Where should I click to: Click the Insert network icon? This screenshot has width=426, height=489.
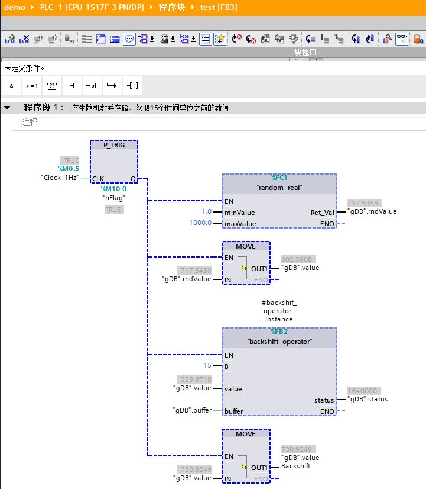point(10,39)
